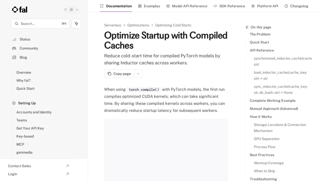Open genmedia page

[24, 152]
